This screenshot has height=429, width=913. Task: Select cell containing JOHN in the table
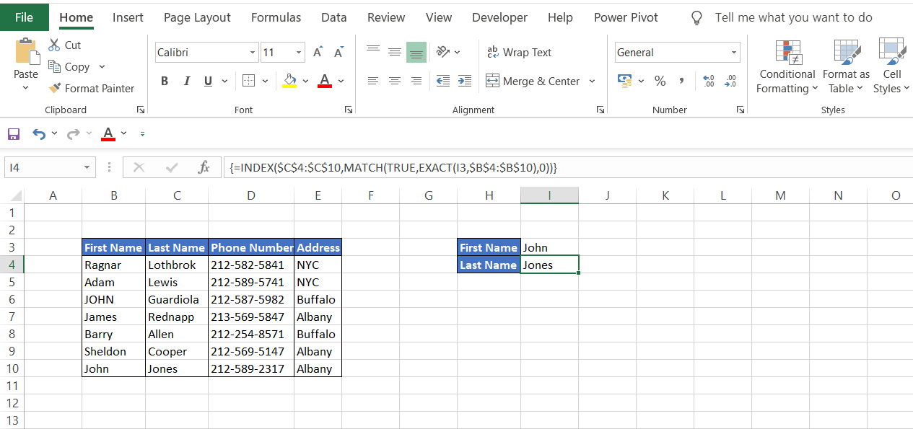(113, 300)
